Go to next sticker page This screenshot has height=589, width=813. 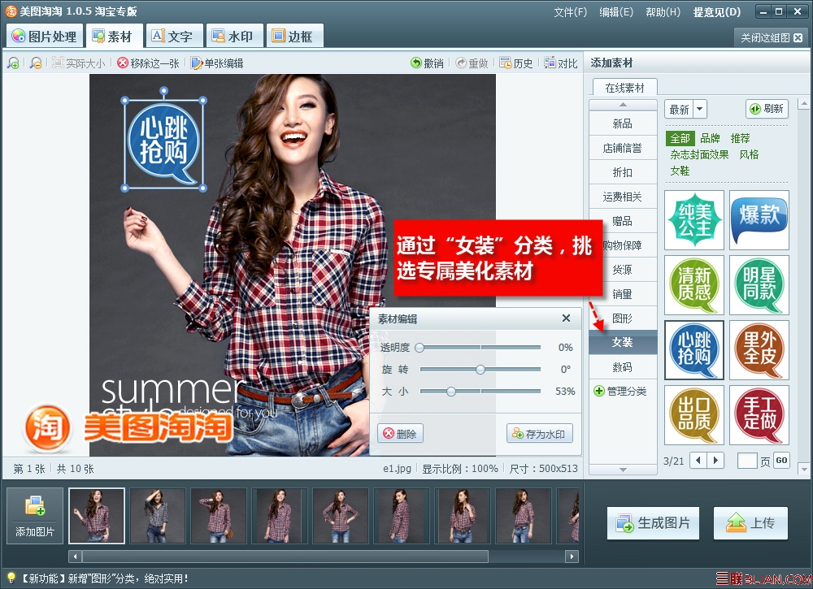715,460
